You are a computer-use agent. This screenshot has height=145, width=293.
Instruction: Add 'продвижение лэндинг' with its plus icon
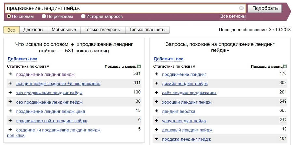pos(156,74)
